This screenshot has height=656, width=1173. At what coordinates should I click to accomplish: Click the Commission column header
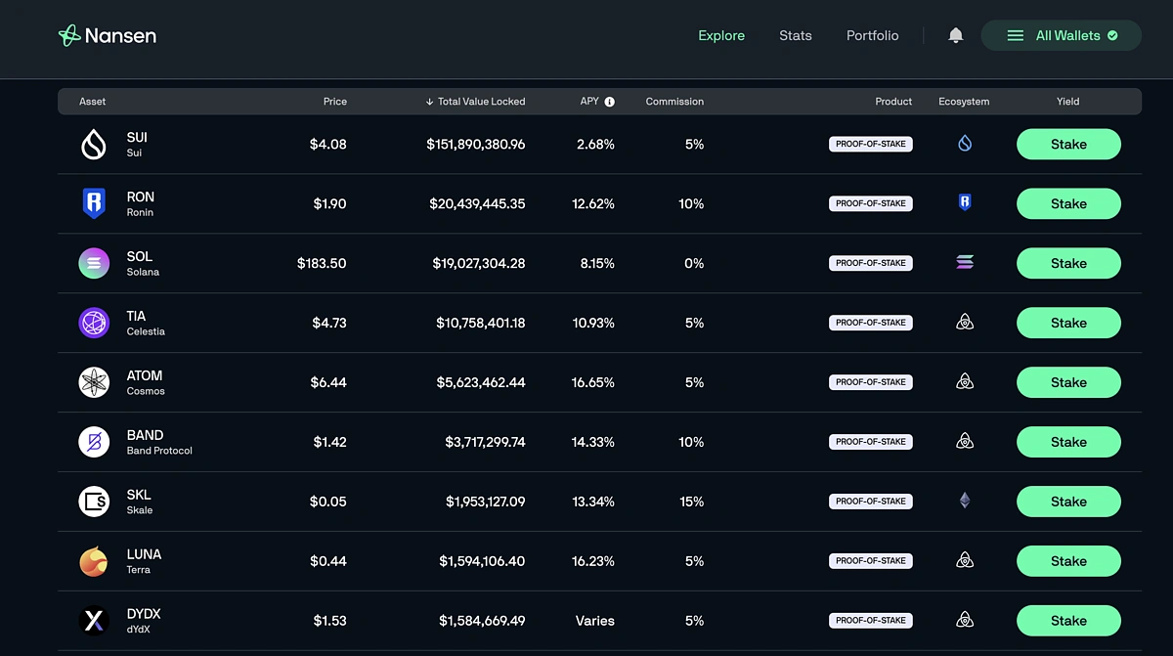pos(674,102)
